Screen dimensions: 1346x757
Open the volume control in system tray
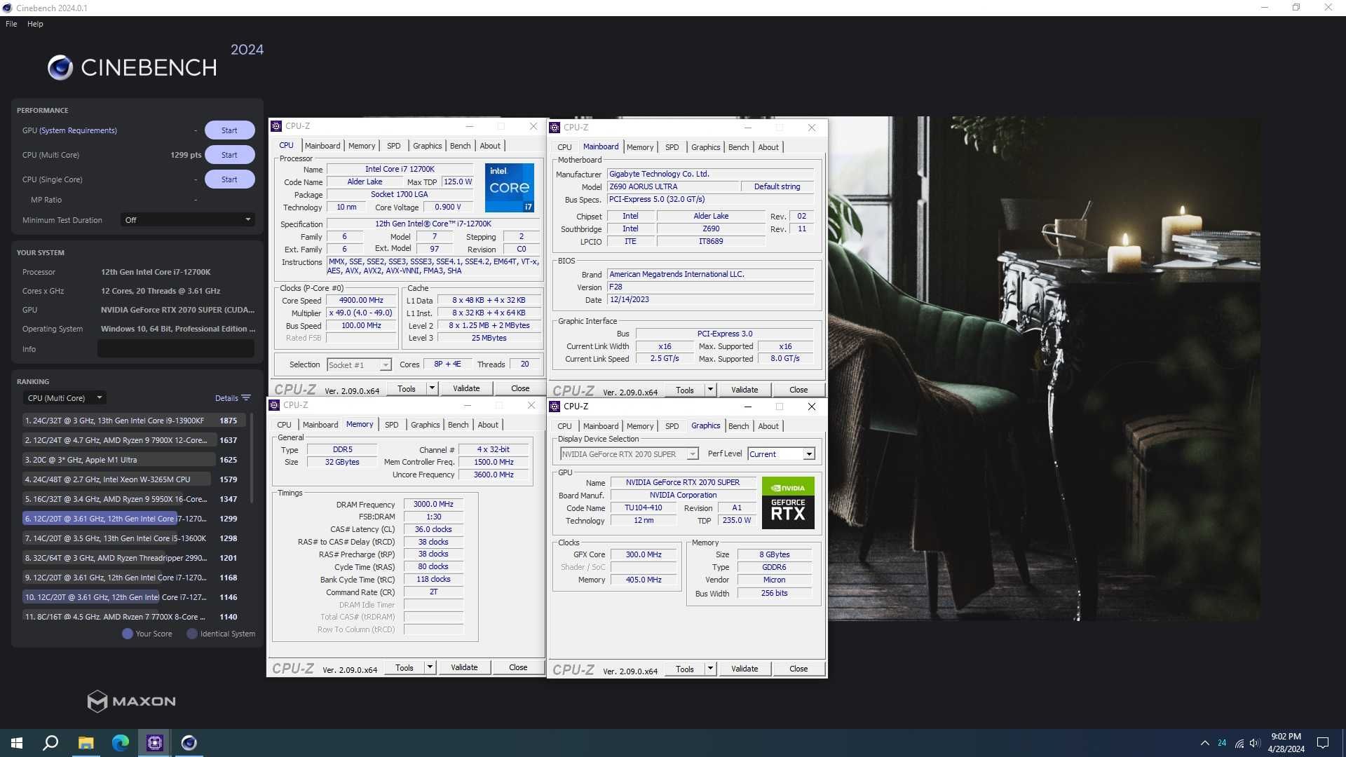click(x=1255, y=743)
